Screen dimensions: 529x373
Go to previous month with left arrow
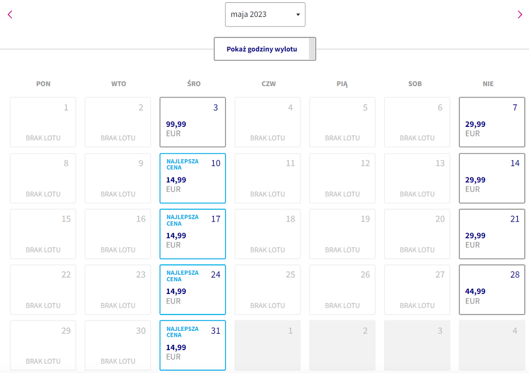(10, 15)
